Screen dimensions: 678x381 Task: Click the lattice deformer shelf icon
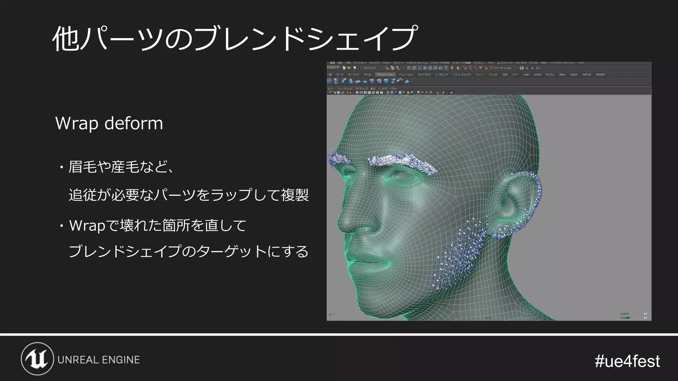pyautogui.click(x=329, y=81)
